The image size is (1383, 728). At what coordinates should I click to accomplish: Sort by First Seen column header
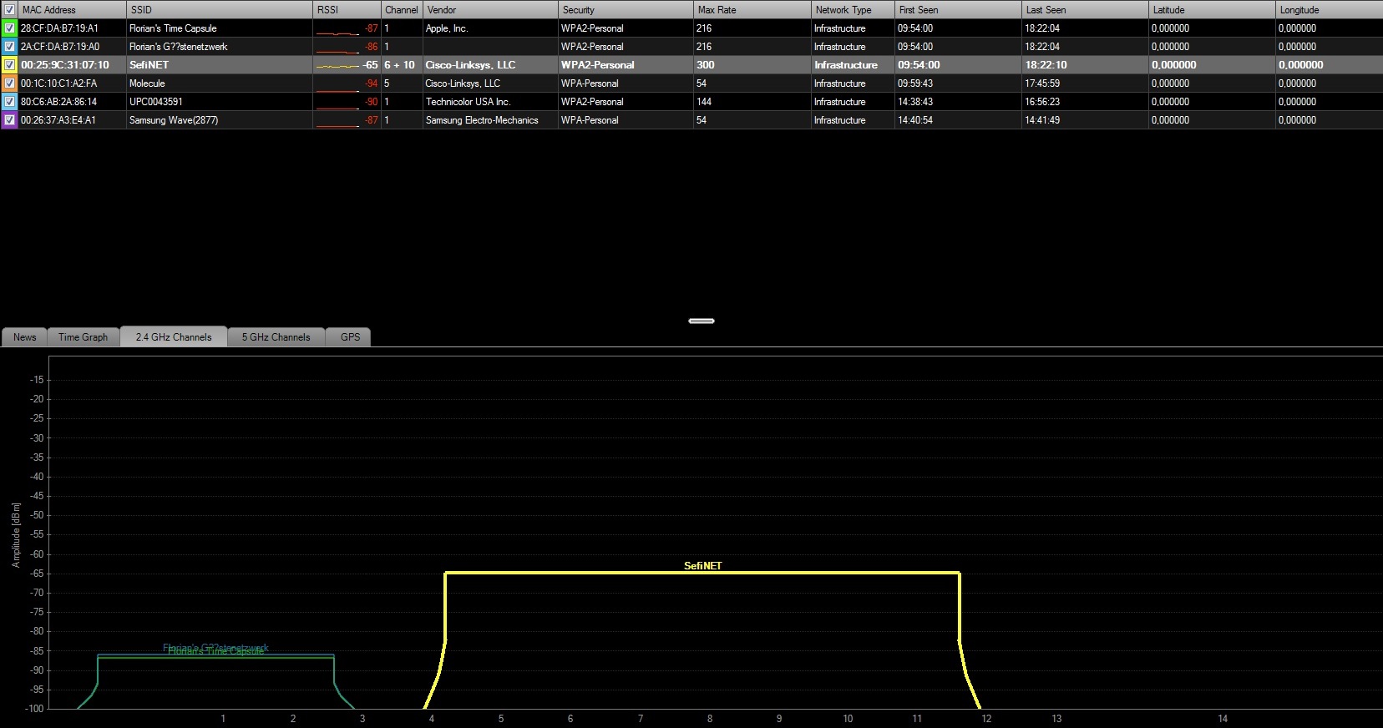point(958,10)
